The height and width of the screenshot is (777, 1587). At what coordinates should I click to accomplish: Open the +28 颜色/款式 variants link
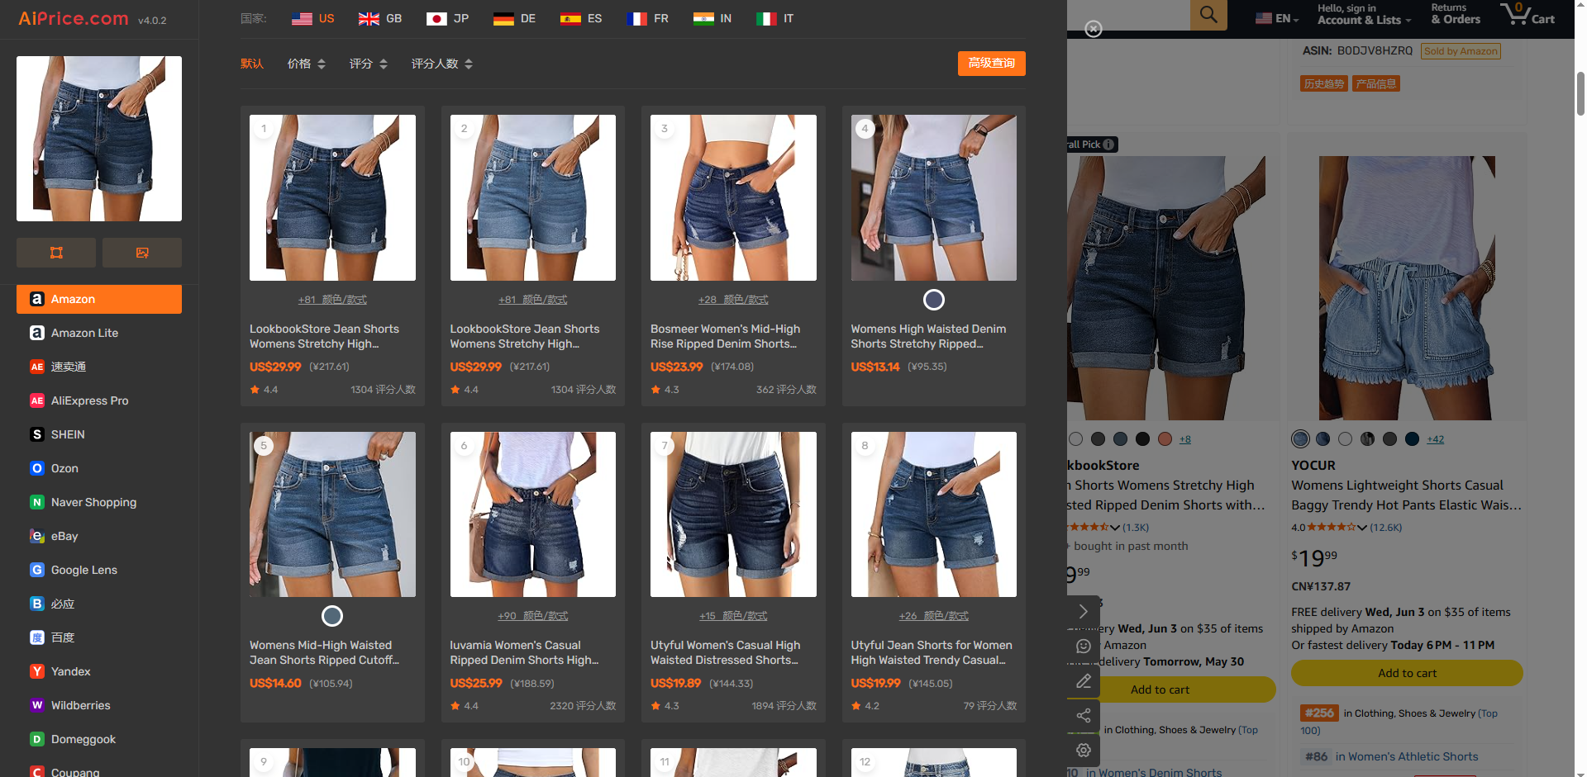[x=733, y=300]
